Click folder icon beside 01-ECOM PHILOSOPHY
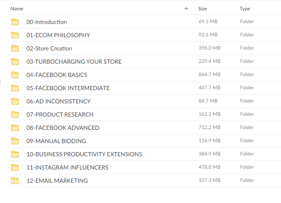Viewport: 281px width, 203px height. click(x=15, y=35)
